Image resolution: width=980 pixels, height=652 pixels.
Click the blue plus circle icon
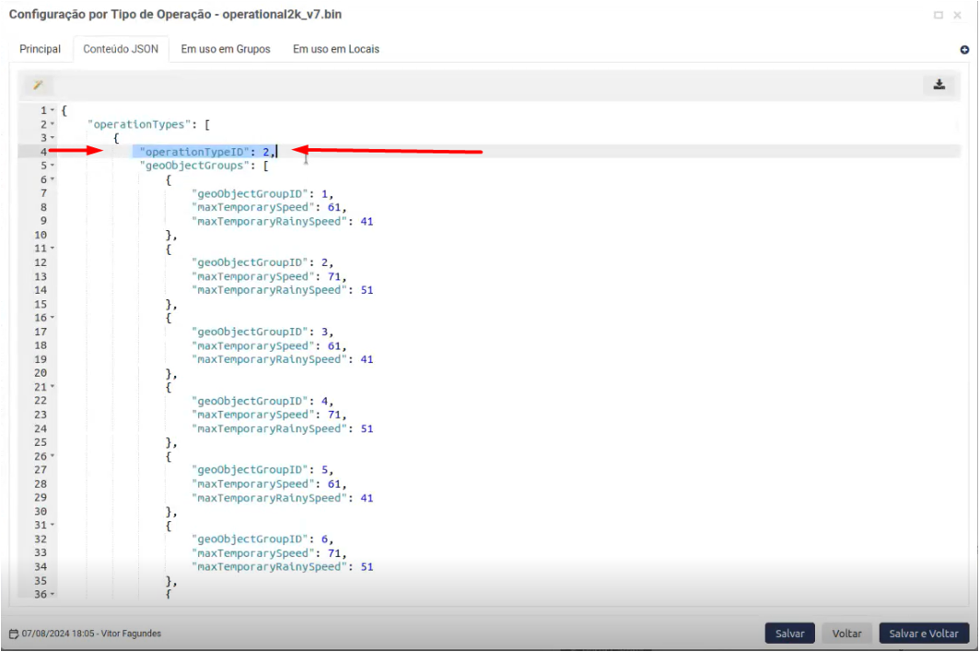(x=964, y=50)
